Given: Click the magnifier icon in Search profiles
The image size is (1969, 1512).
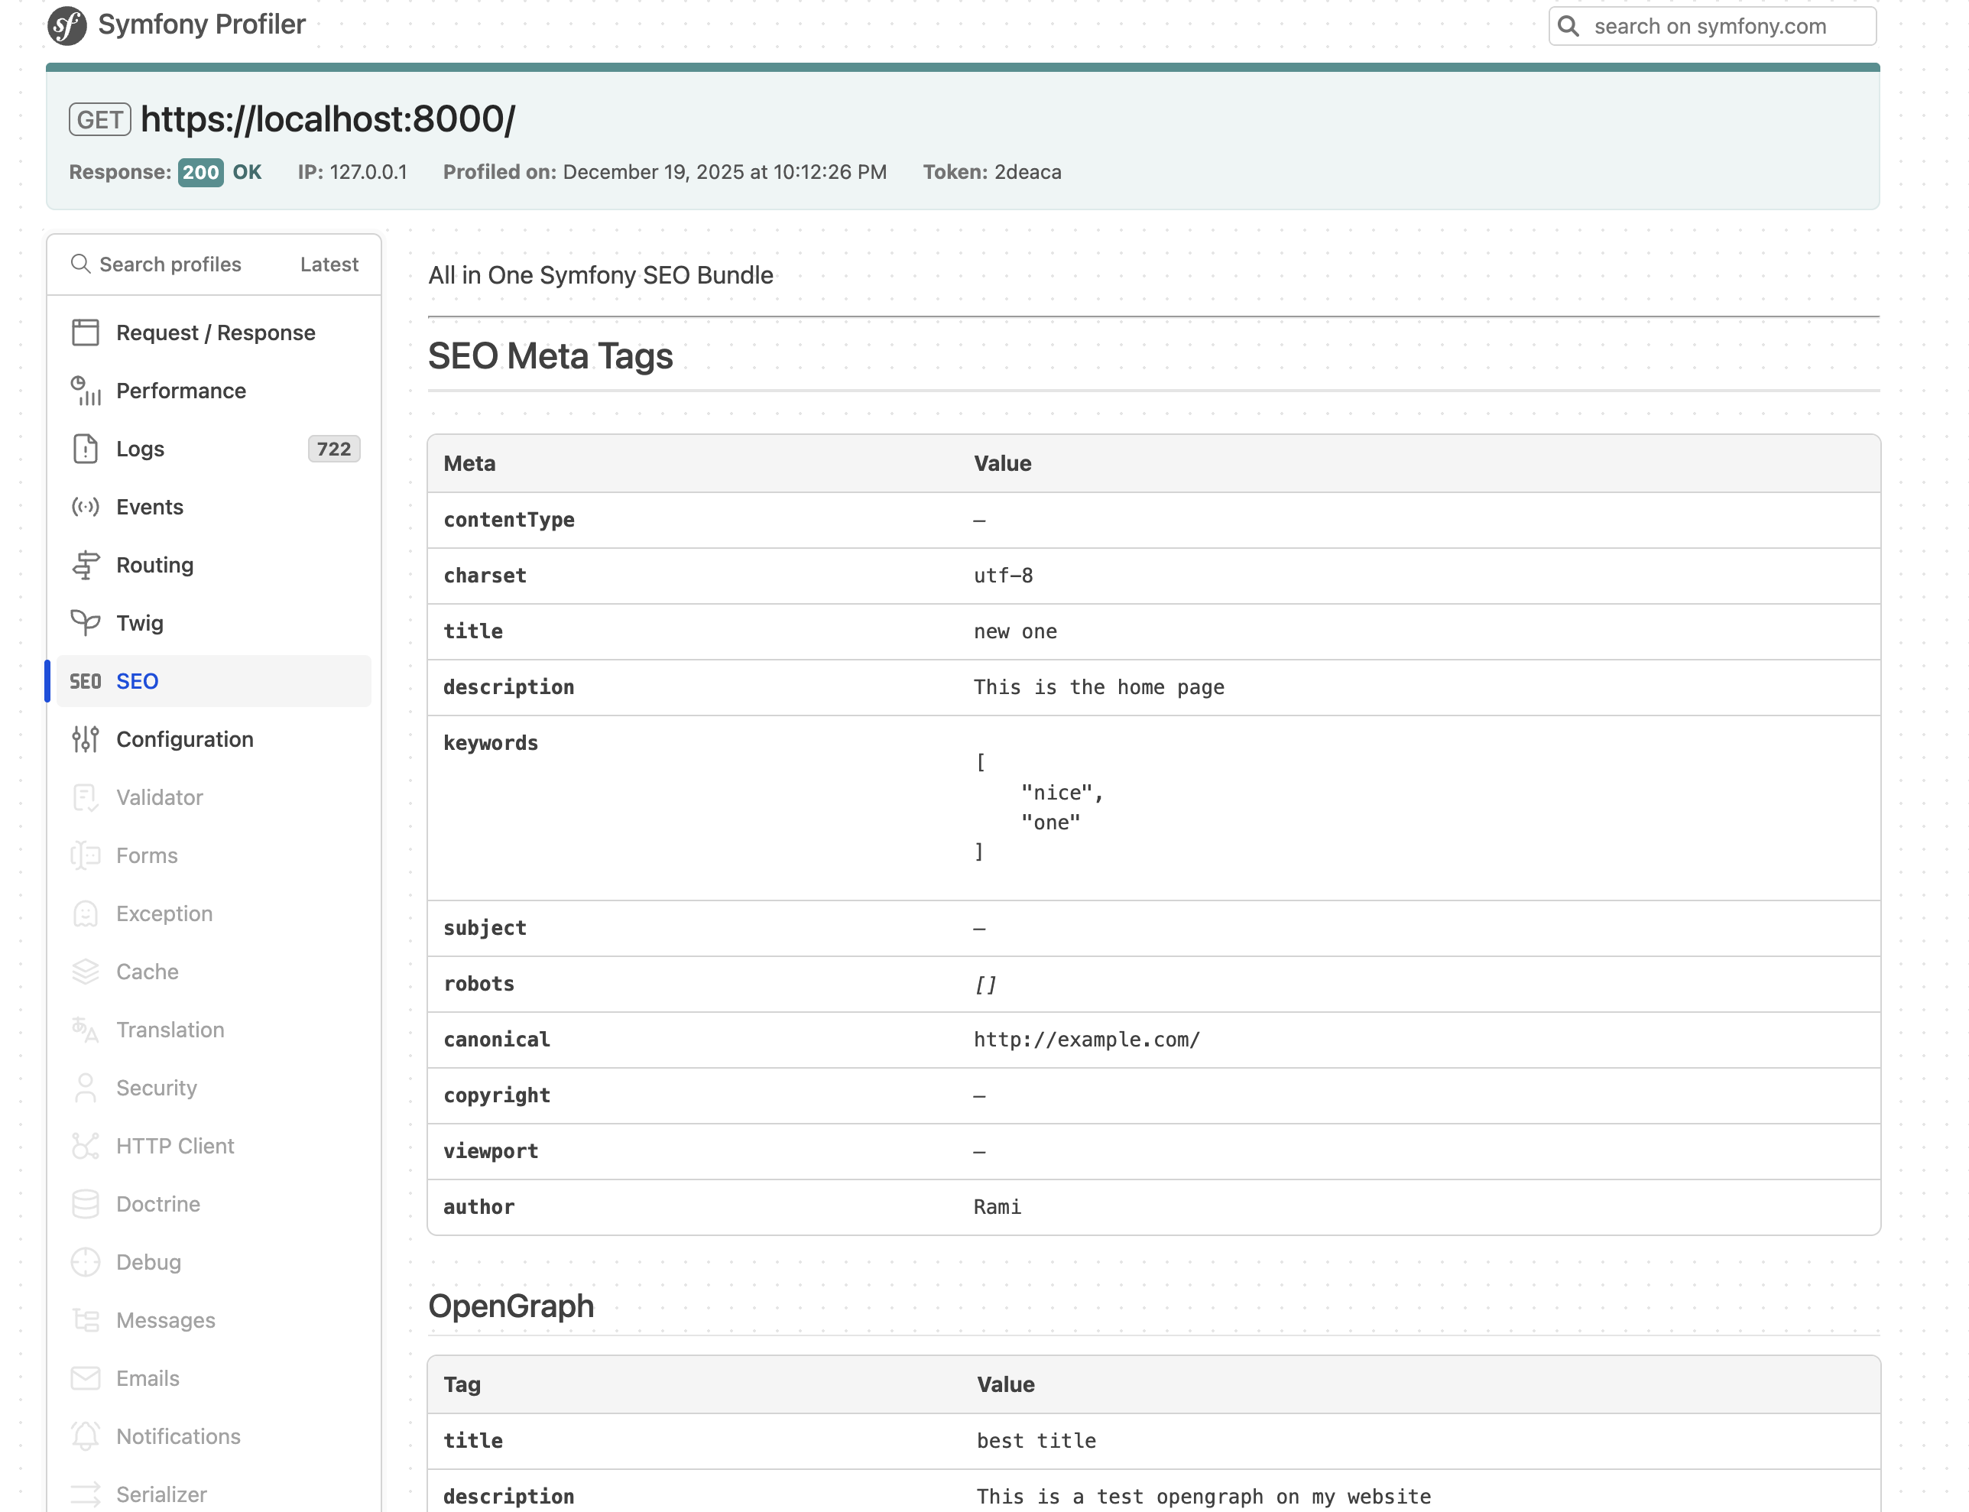Looking at the screenshot, I should [80, 264].
